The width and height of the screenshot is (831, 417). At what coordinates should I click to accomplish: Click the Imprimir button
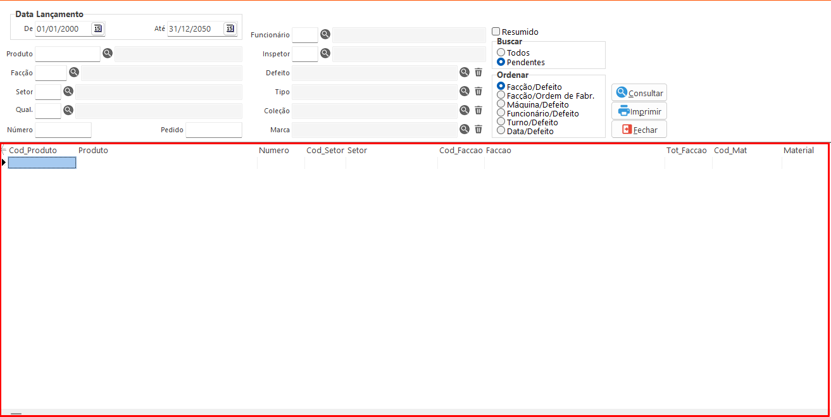pos(639,111)
